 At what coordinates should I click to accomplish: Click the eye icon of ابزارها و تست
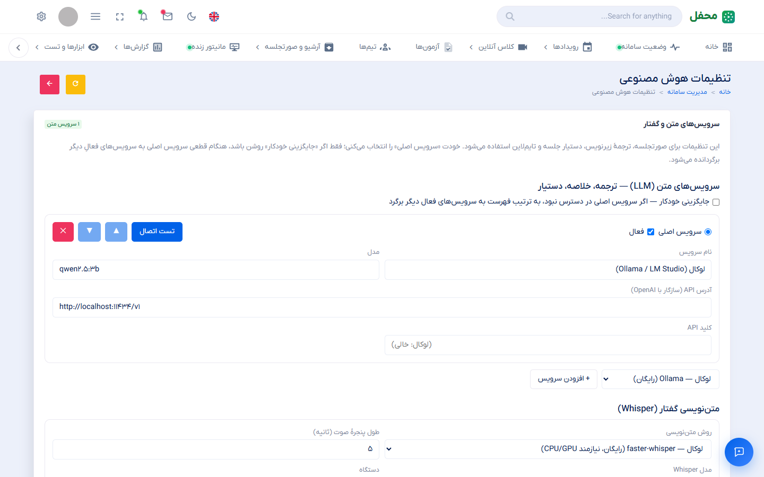[x=93, y=47]
